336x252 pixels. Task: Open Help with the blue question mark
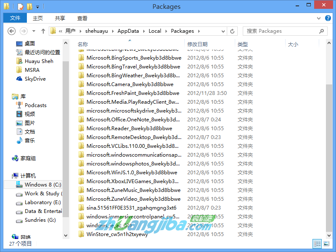pos(329,18)
